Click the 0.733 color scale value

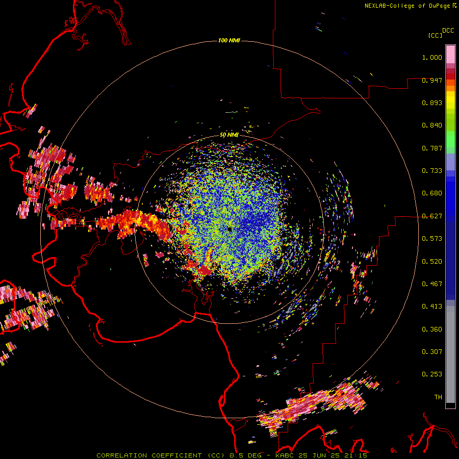(432, 171)
